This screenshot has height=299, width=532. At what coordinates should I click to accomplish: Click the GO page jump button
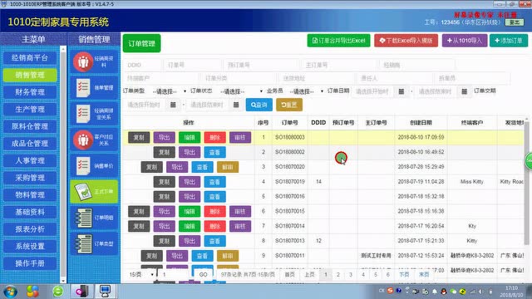(203, 275)
